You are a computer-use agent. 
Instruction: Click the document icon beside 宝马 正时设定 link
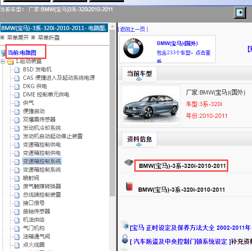[x=125, y=225]
